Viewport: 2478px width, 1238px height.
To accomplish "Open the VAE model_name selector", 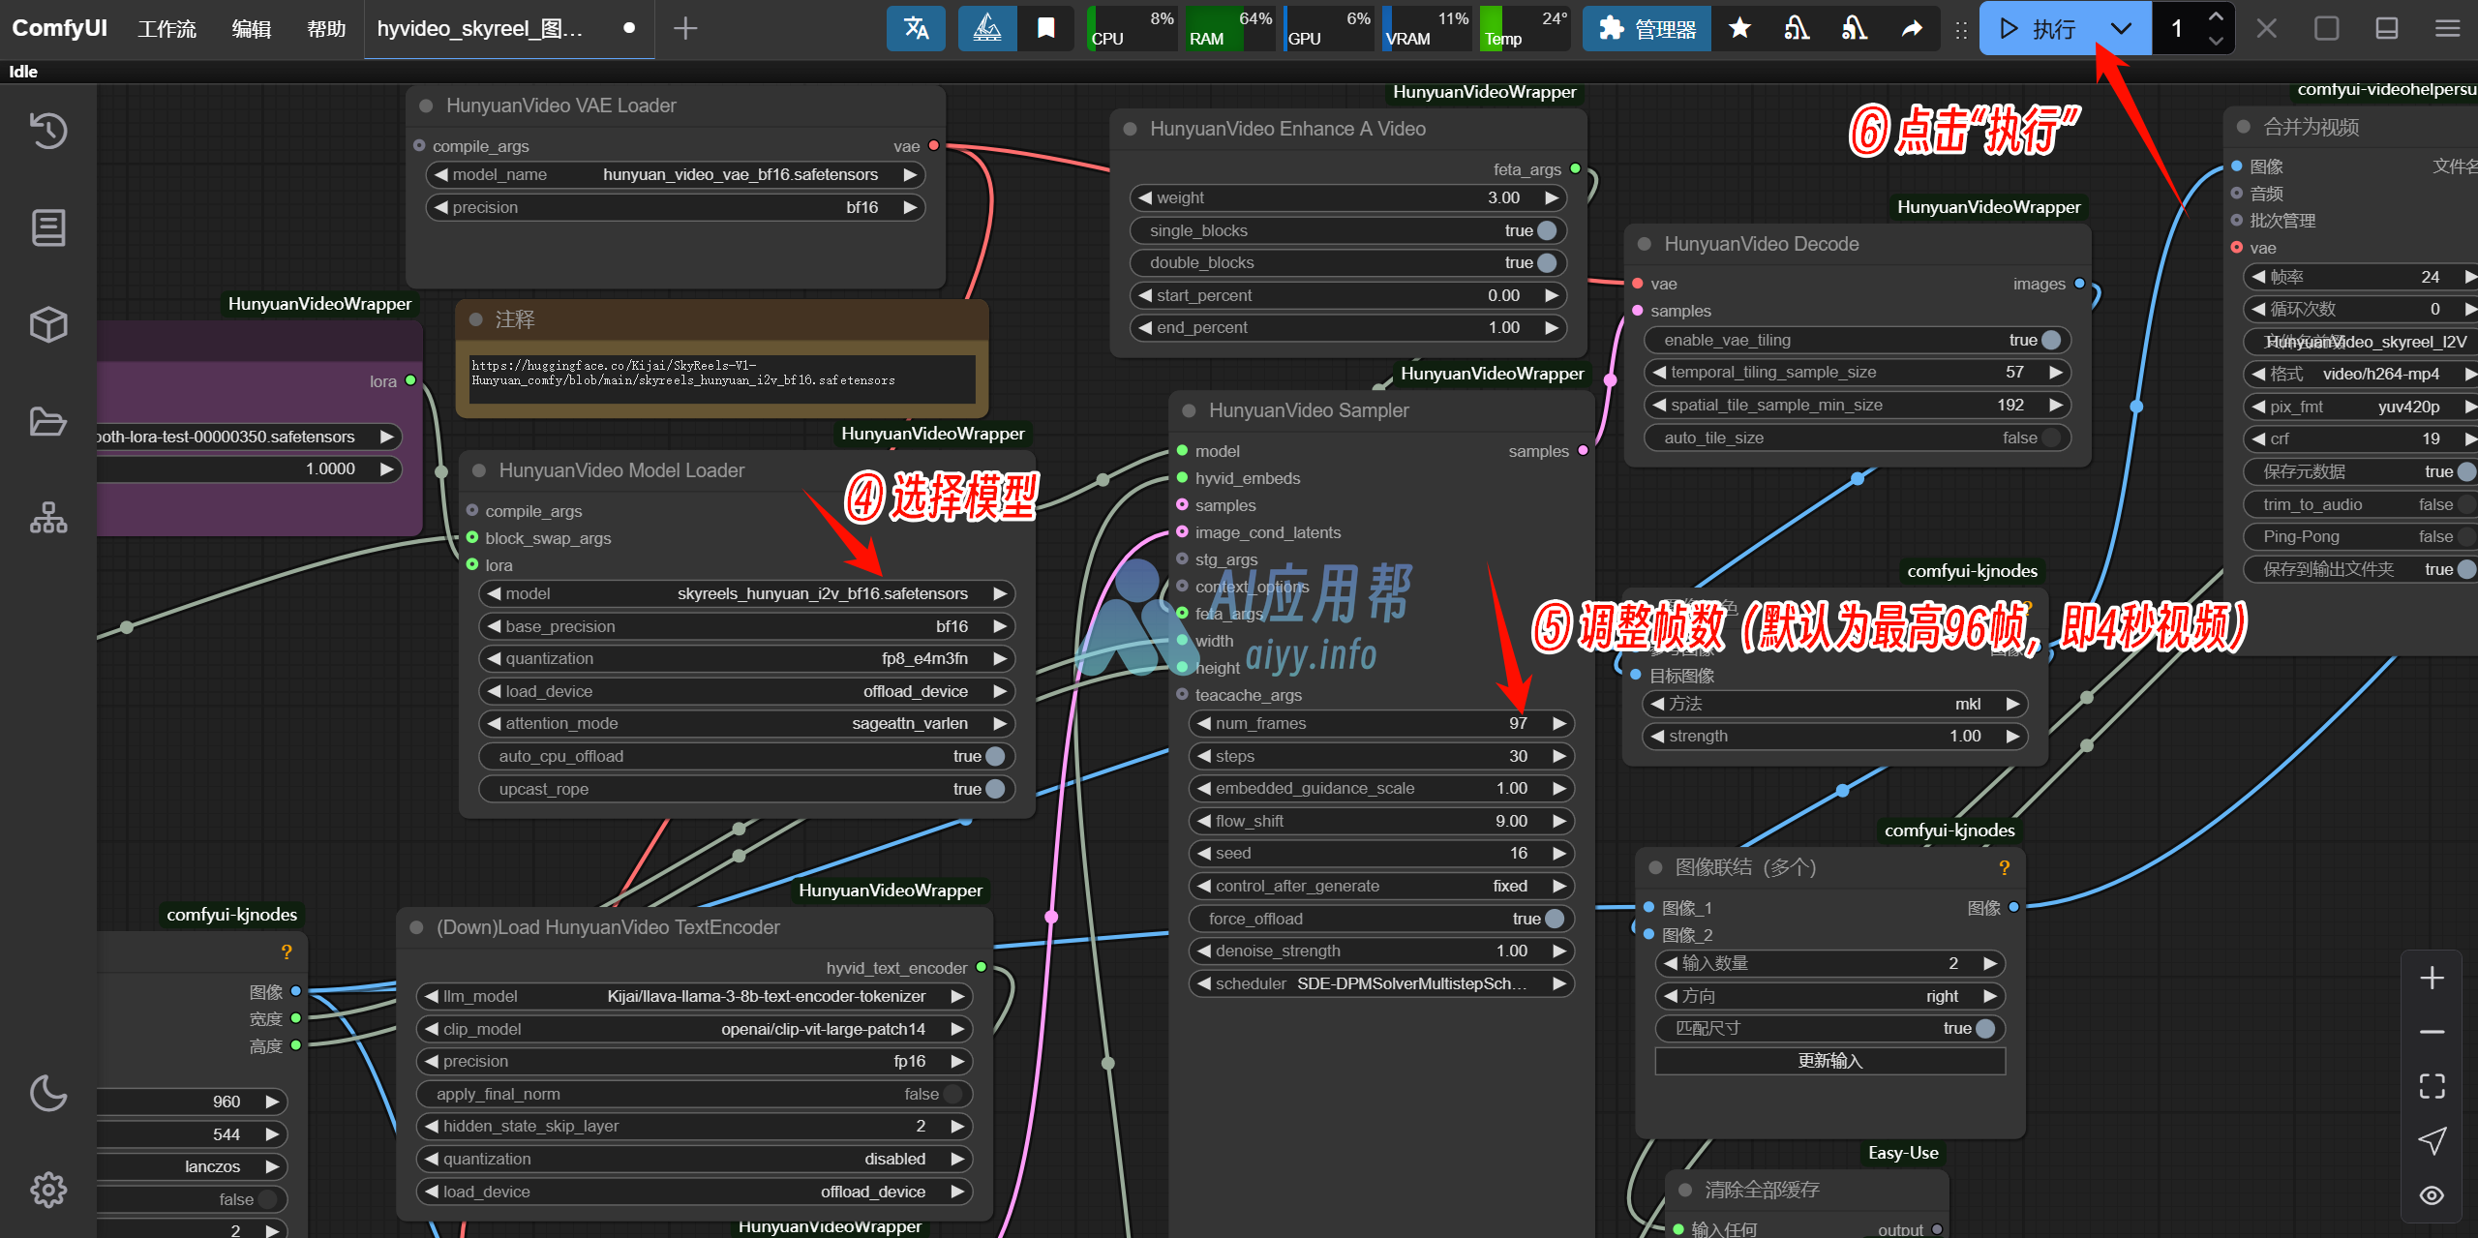I will pyautogui.click(x=676, y=174).
